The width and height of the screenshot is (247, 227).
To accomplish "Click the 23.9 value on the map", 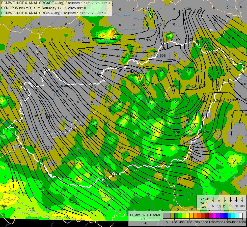I will (x=49, y=148).
